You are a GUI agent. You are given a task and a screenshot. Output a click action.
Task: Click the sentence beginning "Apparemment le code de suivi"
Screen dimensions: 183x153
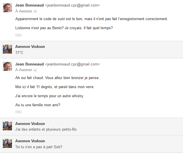pos(91,19)
